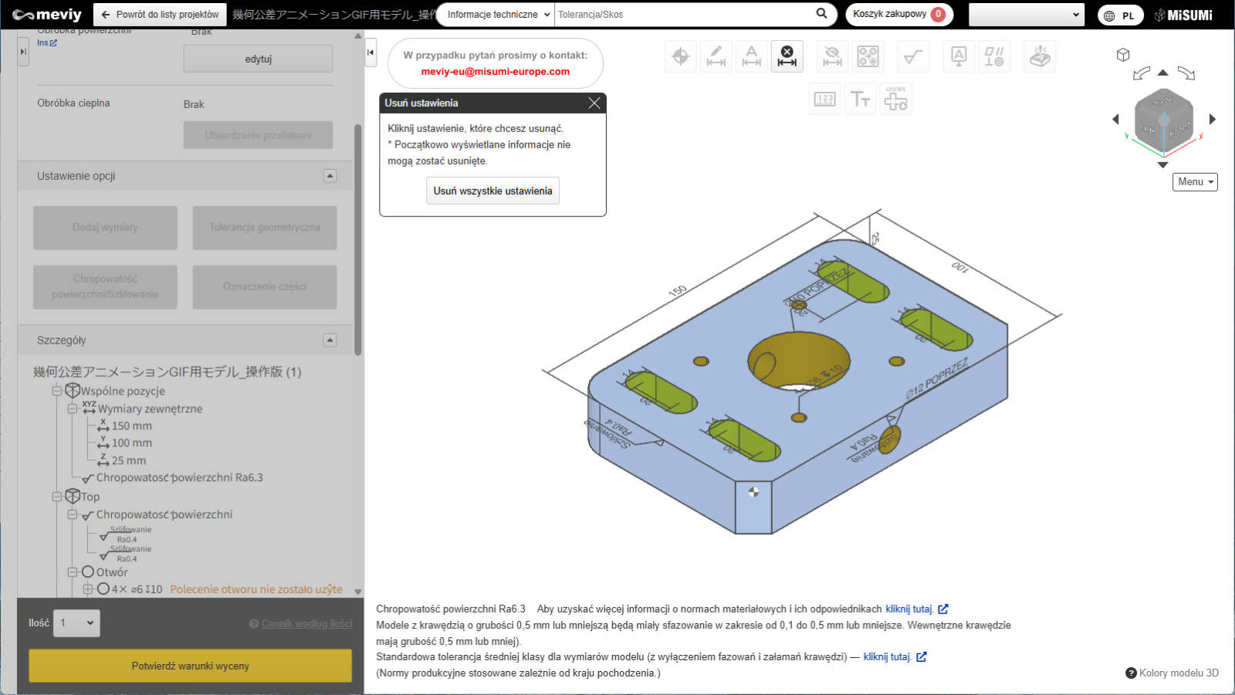The width and height of the screenshot is (1235, 695).
Task: Click the geometric tolerance symbols icon
Action: [x=993, y=56]
